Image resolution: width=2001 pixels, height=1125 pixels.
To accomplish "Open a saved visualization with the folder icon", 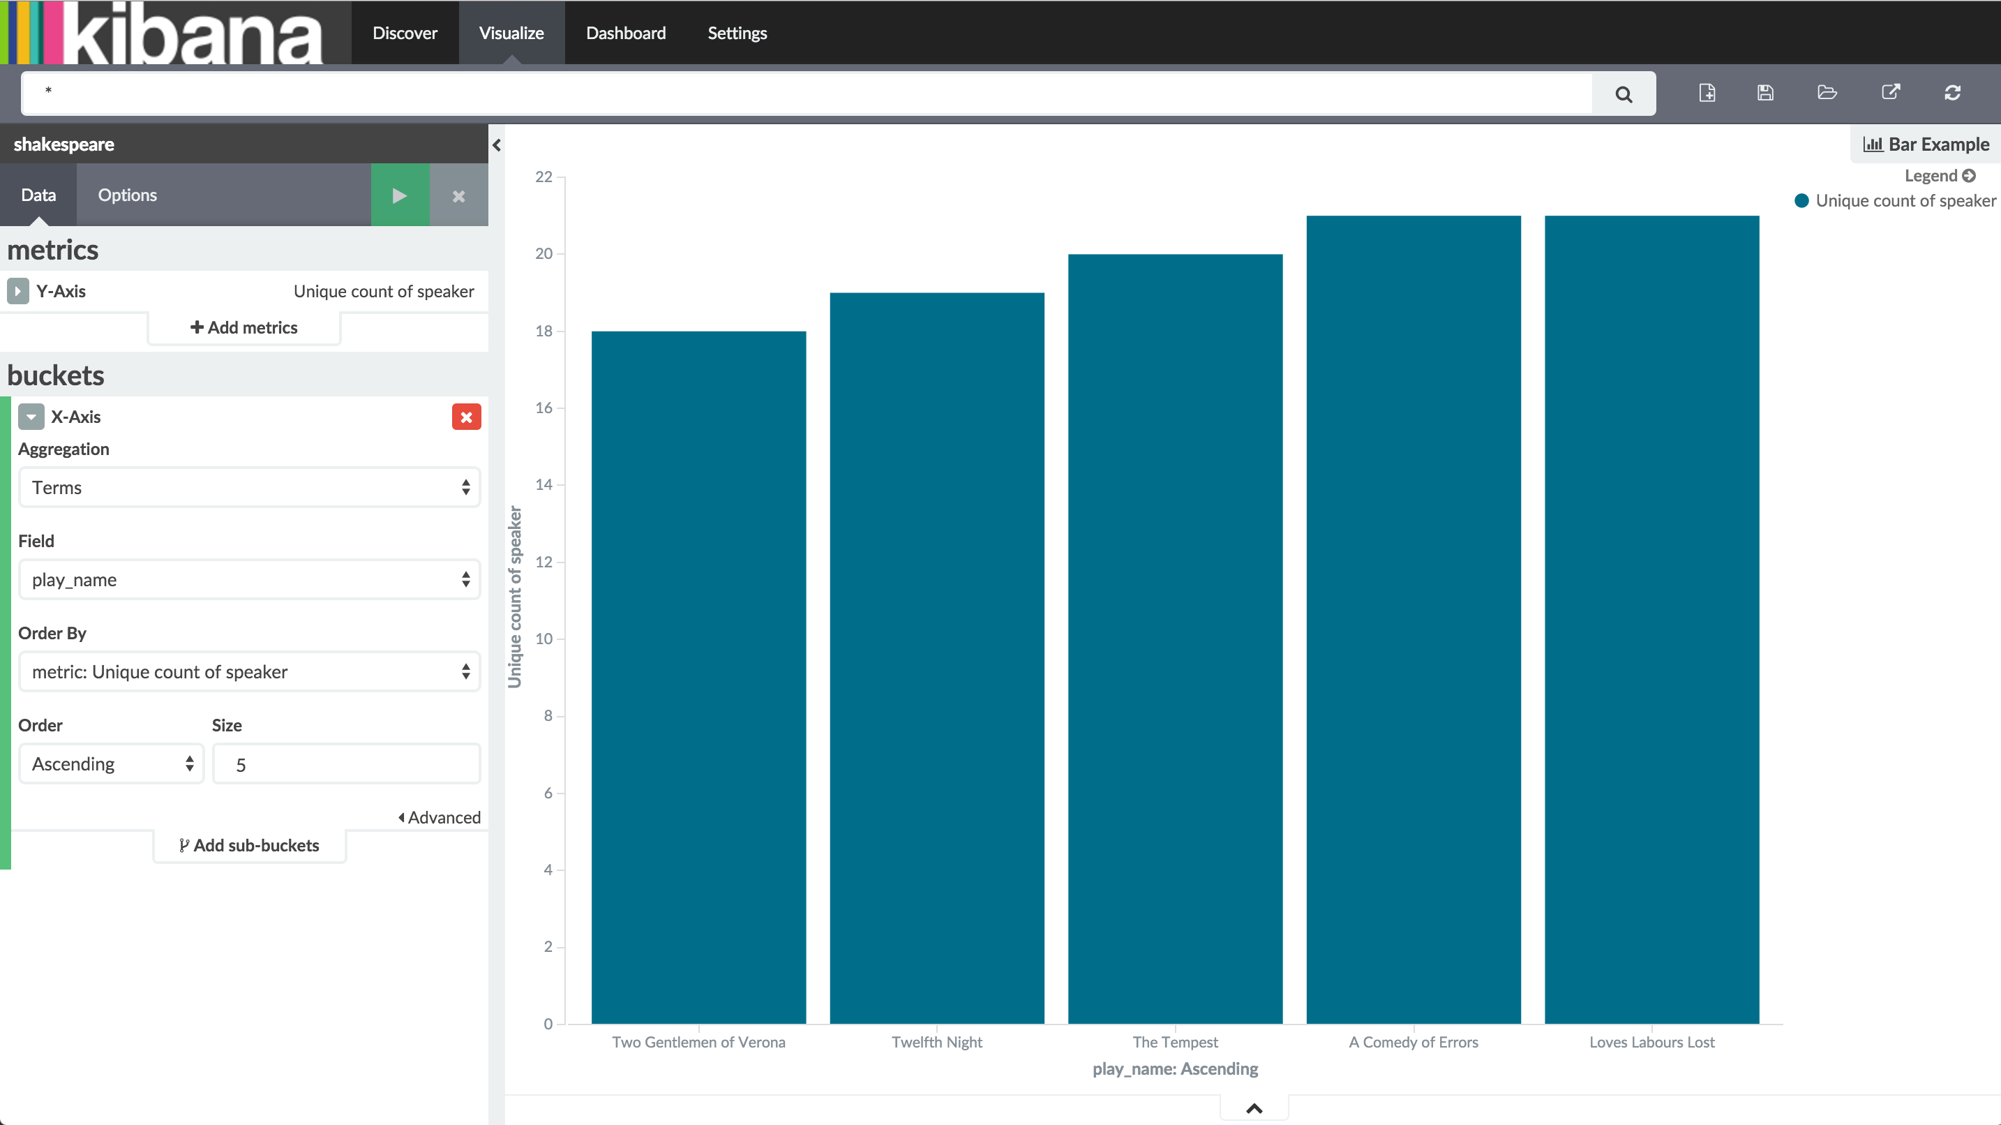I will pos(1827,92).
